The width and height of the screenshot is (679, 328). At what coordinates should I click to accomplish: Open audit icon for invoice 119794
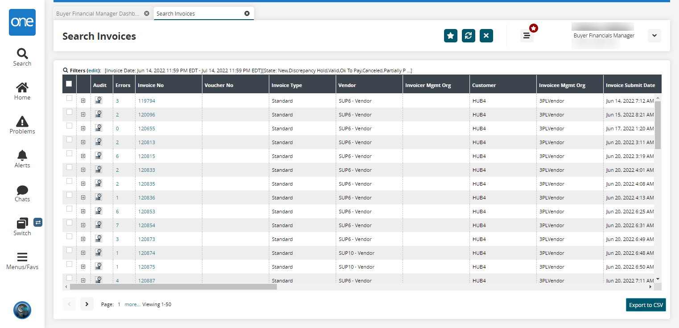(x=99, y=100)
